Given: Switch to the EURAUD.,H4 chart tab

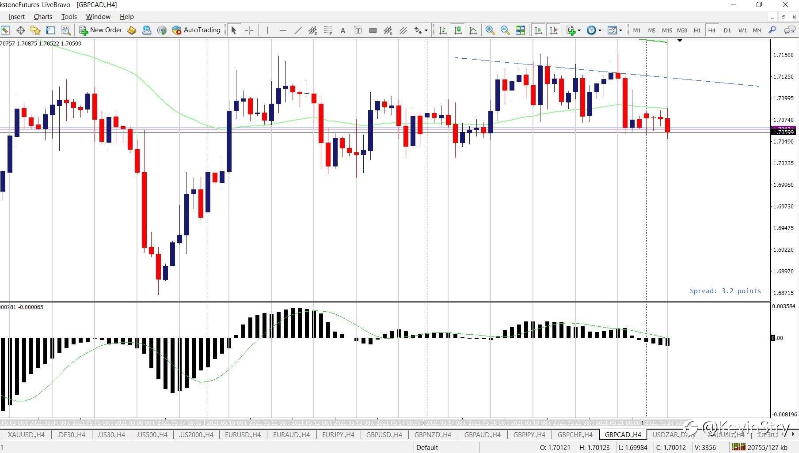Looking at the screenshot, I should [x=291, y=435].
